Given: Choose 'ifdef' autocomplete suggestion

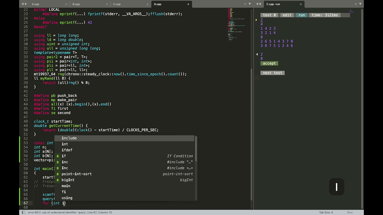Looking at the screenshot, I should (x=125, y=150).
